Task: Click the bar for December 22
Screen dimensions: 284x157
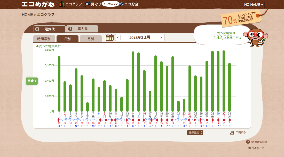Action: [178, 106]
